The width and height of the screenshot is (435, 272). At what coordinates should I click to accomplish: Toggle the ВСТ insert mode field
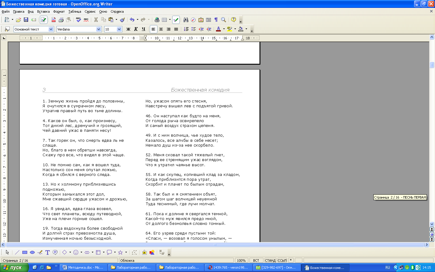point(256,260)
